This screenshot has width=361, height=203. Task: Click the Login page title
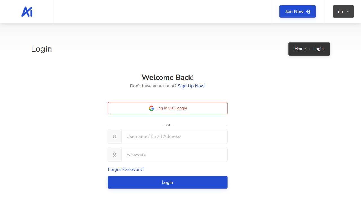pos(41,49)
